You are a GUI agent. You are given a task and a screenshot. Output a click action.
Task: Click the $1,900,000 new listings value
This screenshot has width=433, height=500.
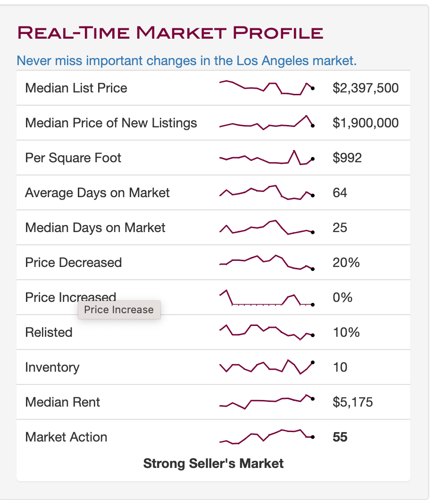pyautogui.click(x=366, y=123)
